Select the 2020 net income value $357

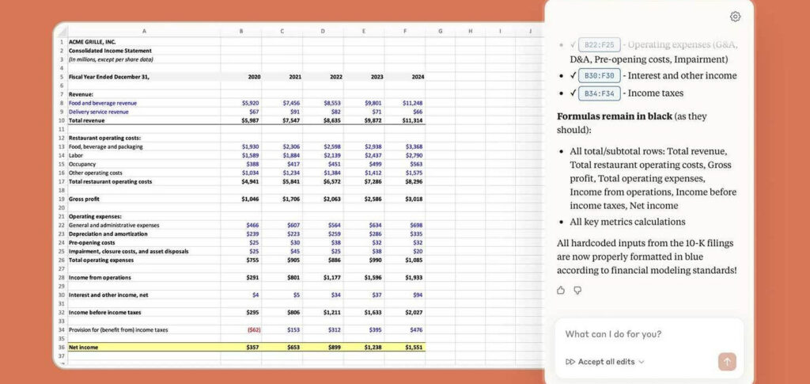pyautogui.click(x=240, y=348)
